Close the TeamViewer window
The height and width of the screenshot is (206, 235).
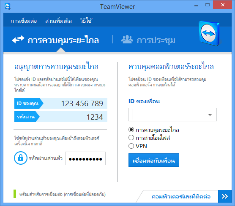tap(223, 5)
